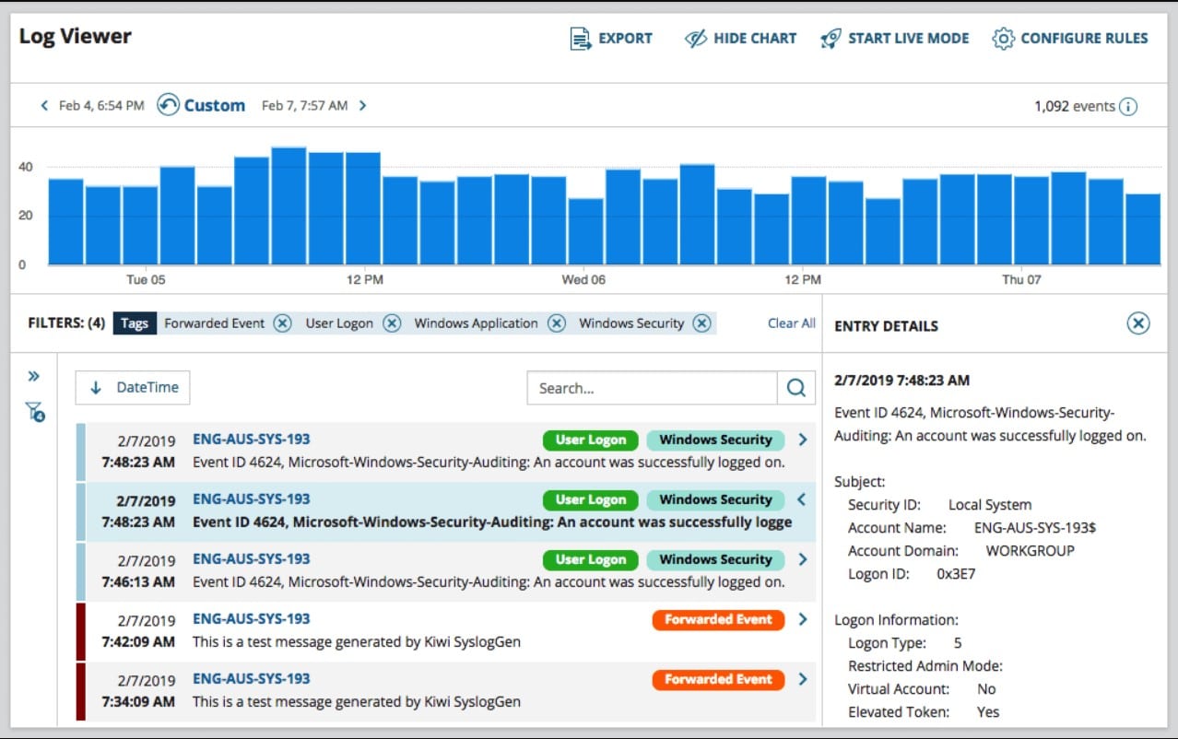Remove the User Logon filter
The width and height of the screenshot is (1178, 739).
coord(392,323)
